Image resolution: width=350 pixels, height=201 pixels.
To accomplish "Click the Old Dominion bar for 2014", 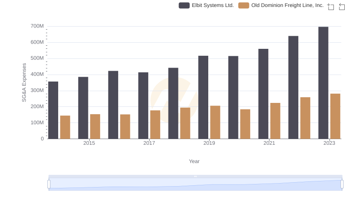I will point(65,127).
